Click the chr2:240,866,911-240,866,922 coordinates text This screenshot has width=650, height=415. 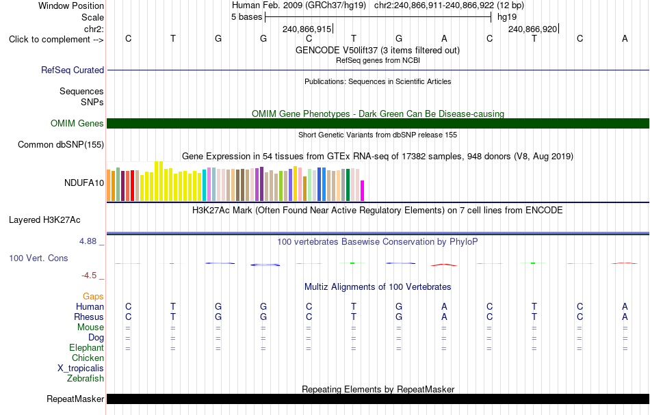(x=449, y=5)
